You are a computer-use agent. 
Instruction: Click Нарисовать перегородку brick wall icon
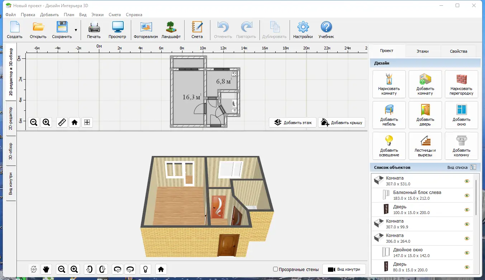[x=461, y=84]
